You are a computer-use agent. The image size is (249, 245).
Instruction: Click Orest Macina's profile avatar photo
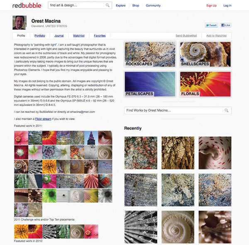pyautogui.click(x=20, y=22)
